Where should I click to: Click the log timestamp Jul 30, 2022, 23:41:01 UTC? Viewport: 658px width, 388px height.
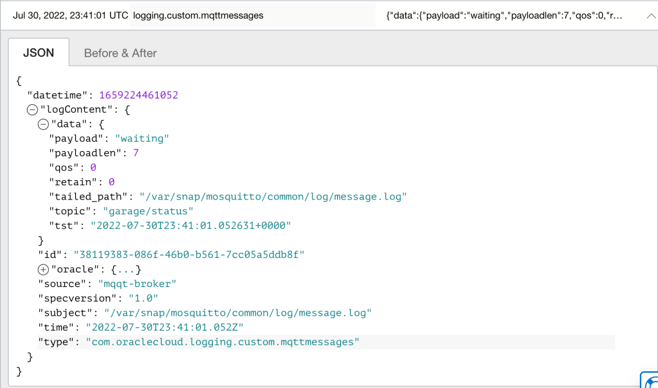point(71,15)
